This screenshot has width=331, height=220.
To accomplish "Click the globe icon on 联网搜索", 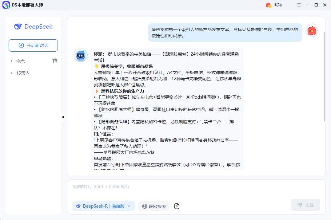I will (145, 206).
